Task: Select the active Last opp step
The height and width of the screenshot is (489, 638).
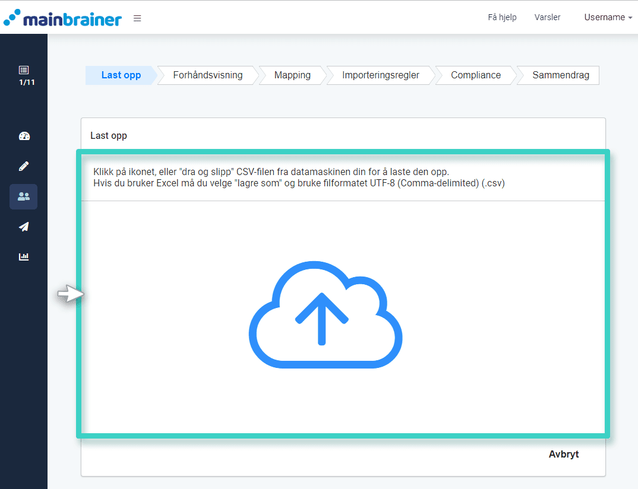Action: pyautogui.click(x=121, y=75)
